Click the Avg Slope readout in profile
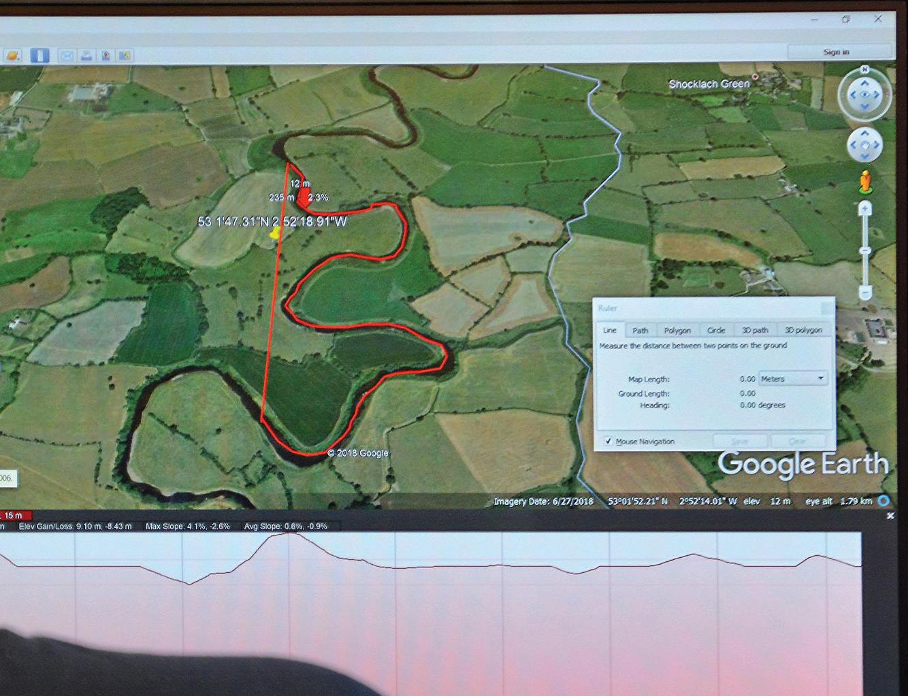This screenshot has height=696, width=908. coord(286,526)
